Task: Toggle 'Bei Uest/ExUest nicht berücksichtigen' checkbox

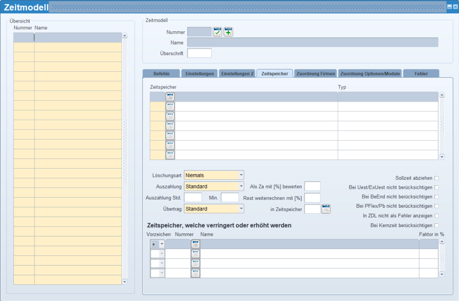Action: [437, 187]
